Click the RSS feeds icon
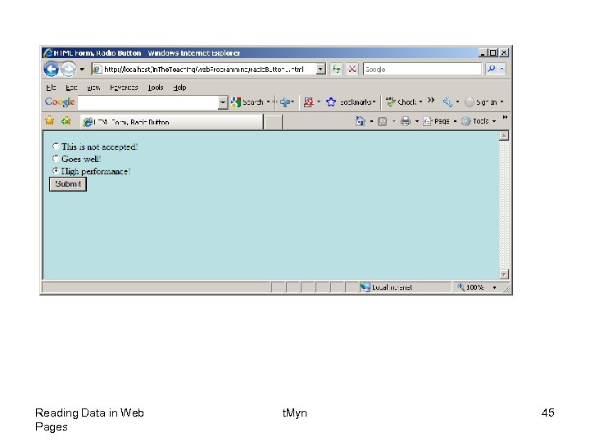Screen dimensions: 590x442 click(x=383, y=121)
